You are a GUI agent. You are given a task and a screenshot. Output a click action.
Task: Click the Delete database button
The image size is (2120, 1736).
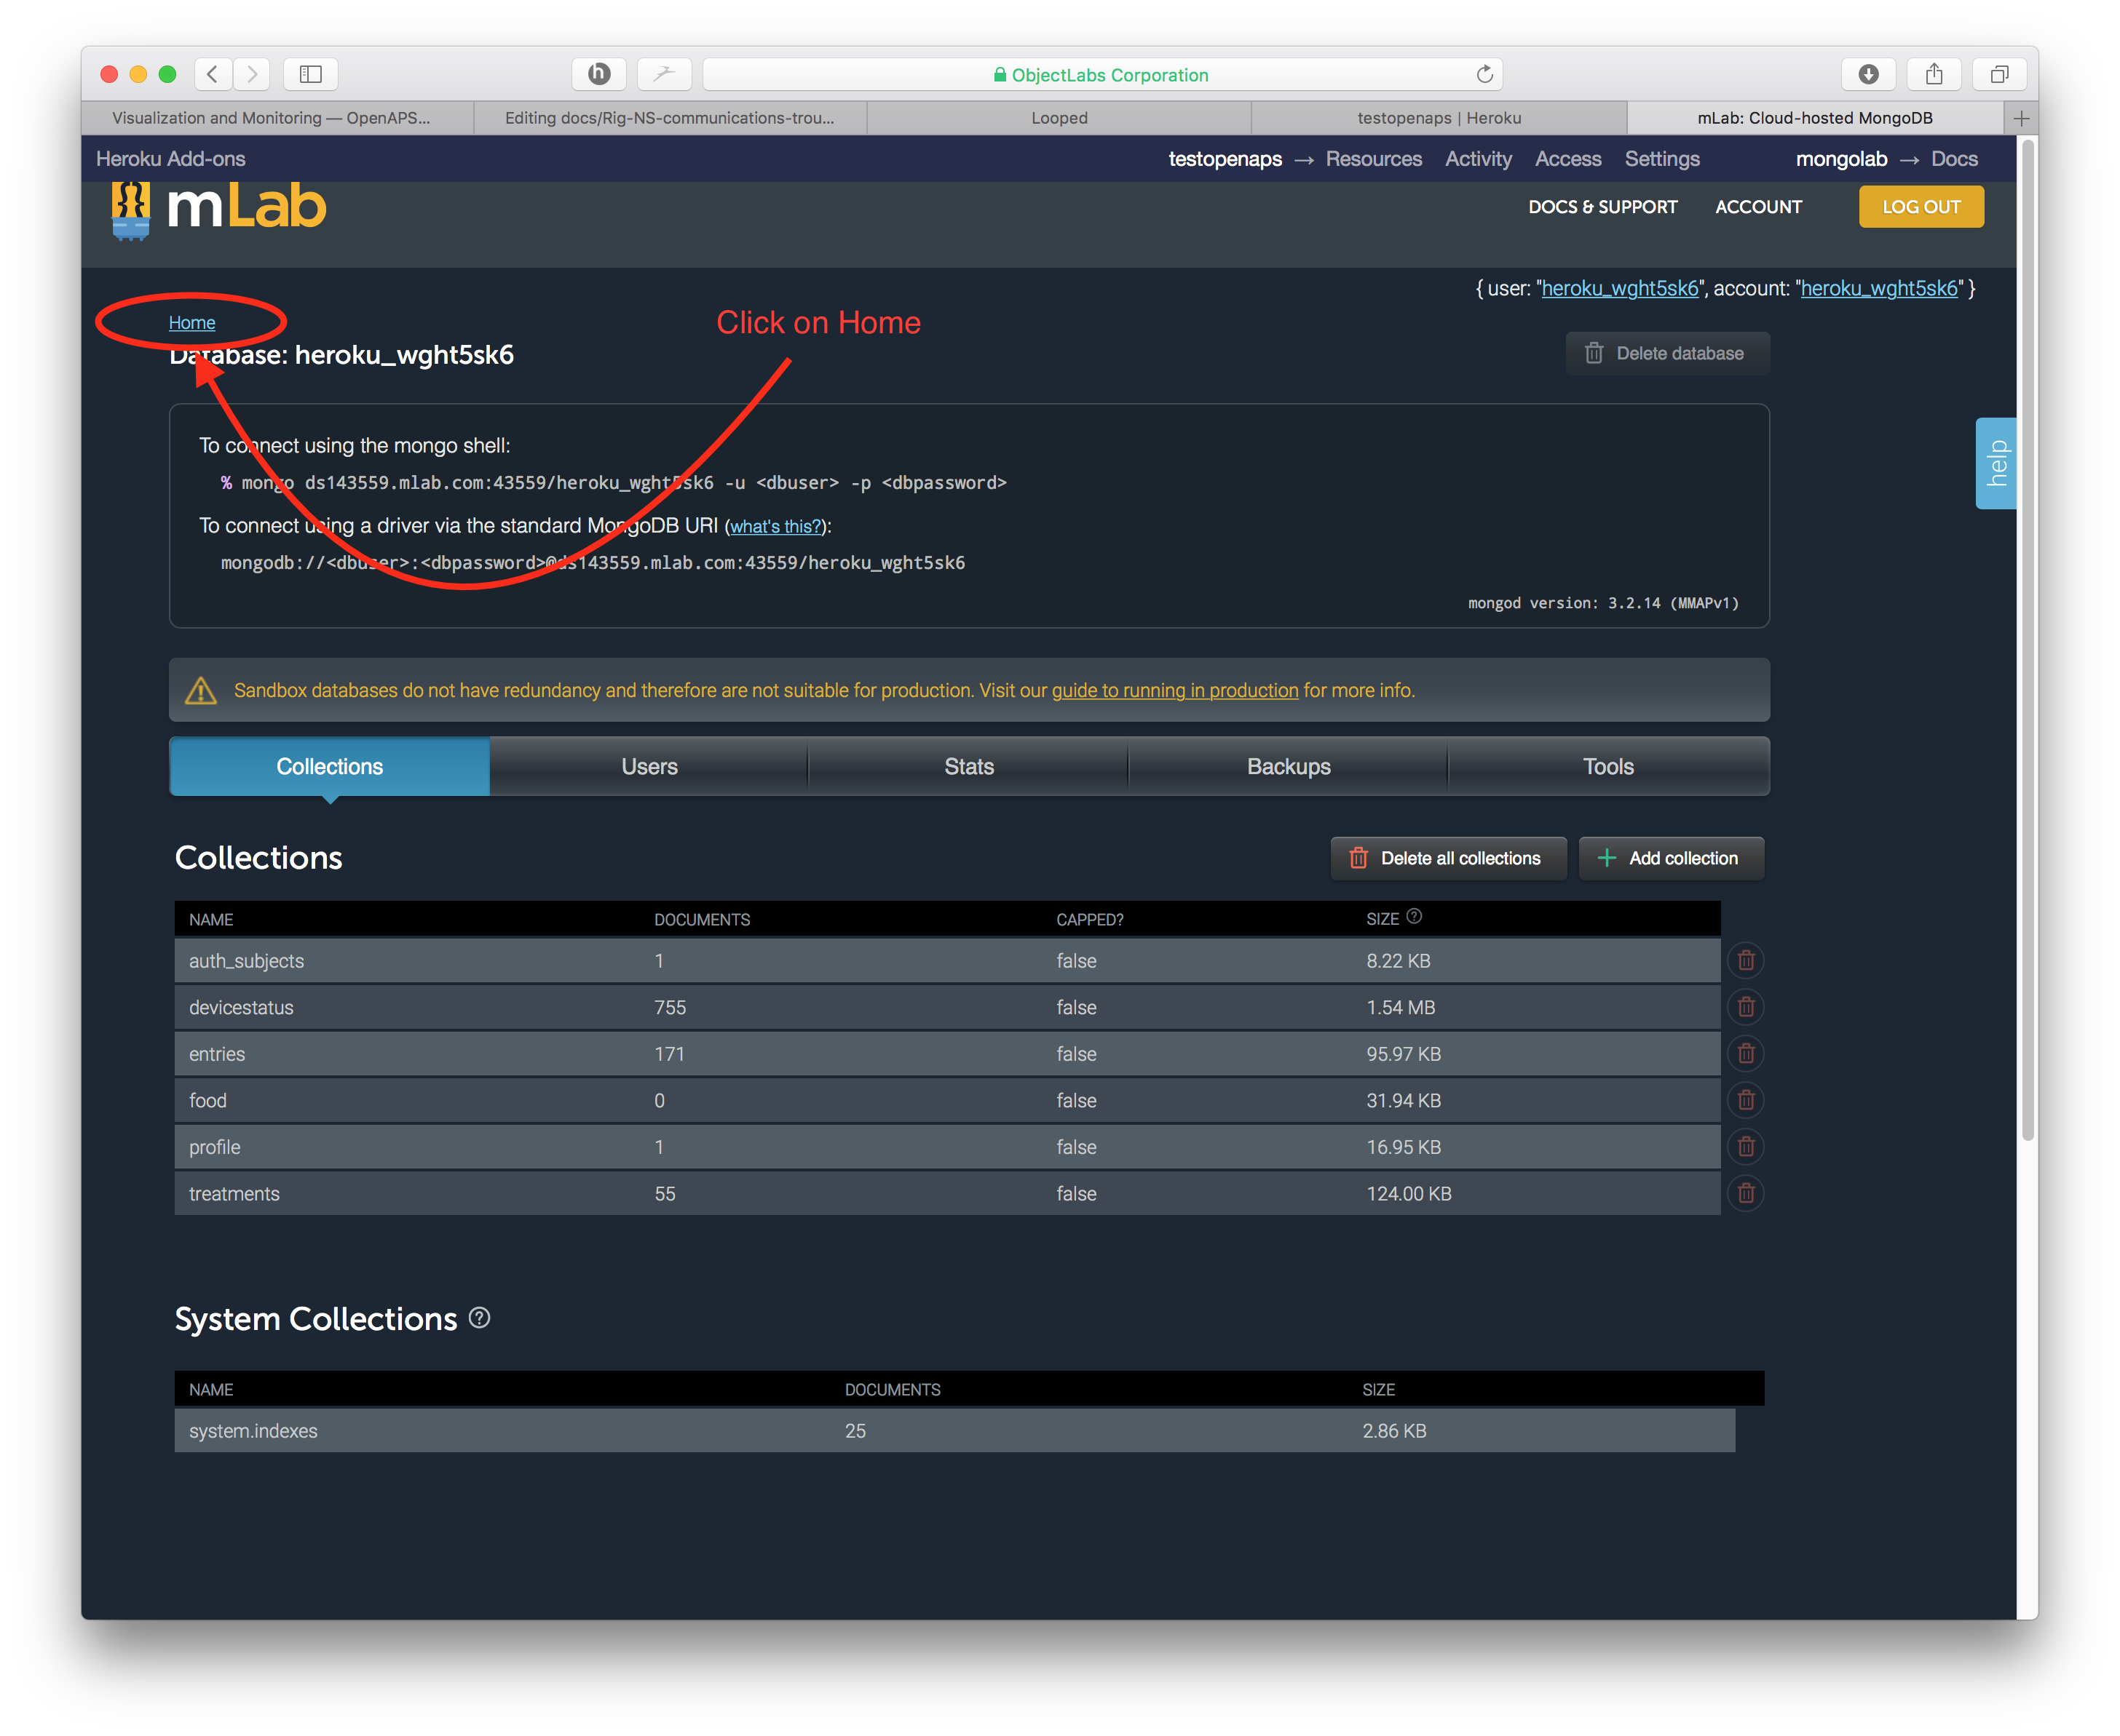(x=1666, y=354)
